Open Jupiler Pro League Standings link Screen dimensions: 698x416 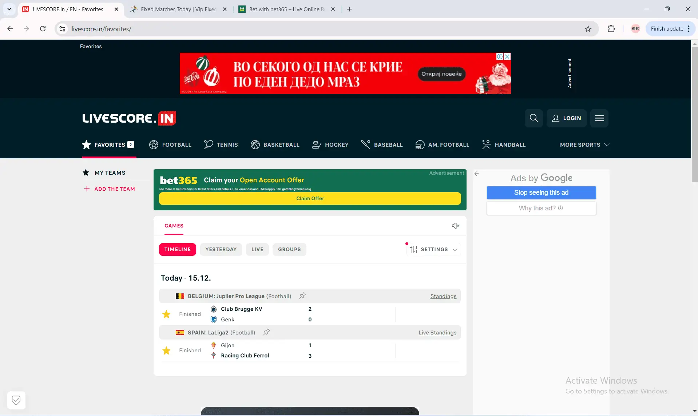443,296
